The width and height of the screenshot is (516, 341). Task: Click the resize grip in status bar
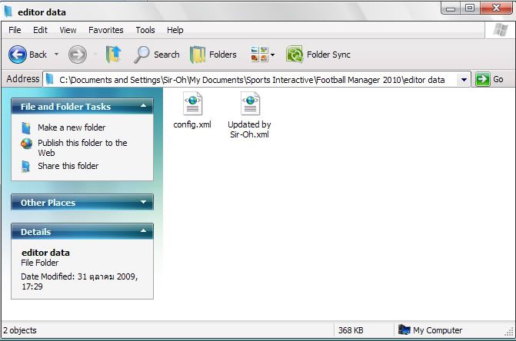pos(509,332)
